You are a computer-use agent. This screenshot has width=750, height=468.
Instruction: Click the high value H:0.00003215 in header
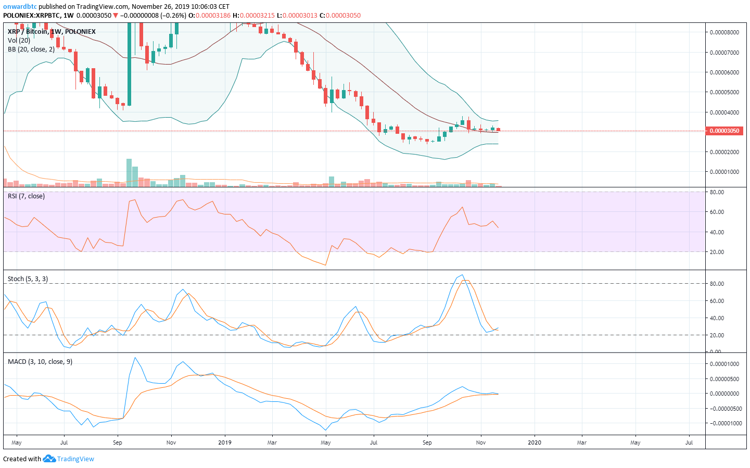click(253, 15)
